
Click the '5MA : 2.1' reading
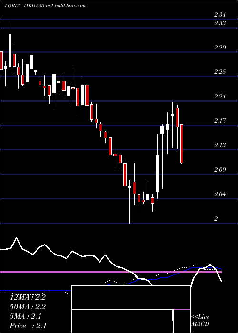(26, 316)
